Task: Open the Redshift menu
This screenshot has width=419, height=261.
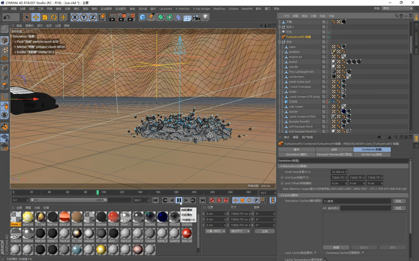Action: [247, 9]
